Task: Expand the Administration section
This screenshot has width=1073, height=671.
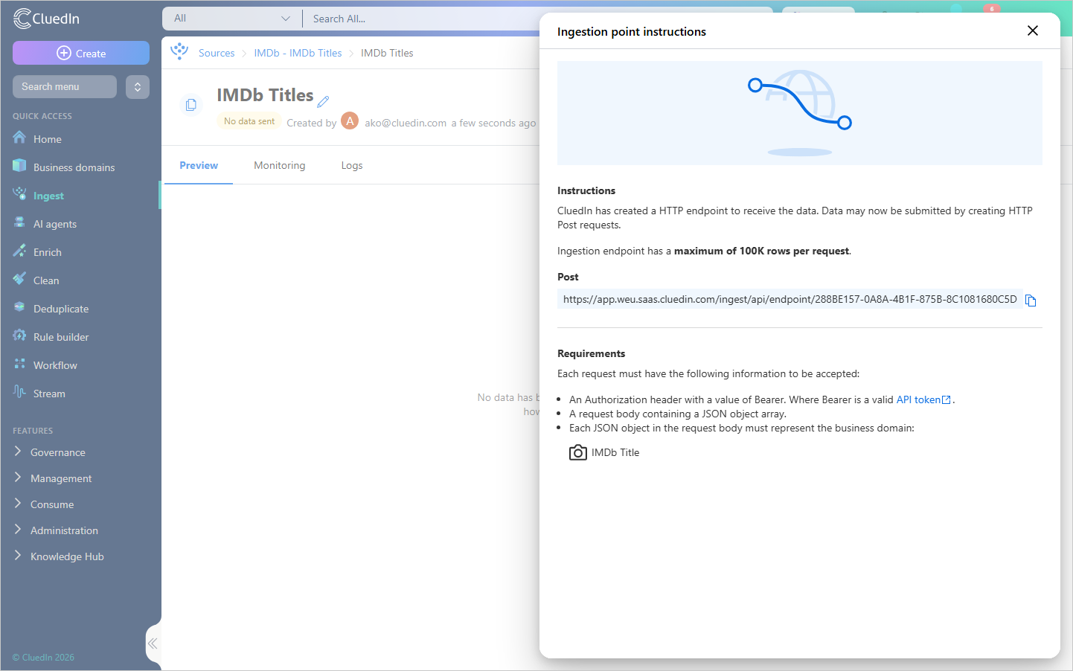Action: click(64, 530)
